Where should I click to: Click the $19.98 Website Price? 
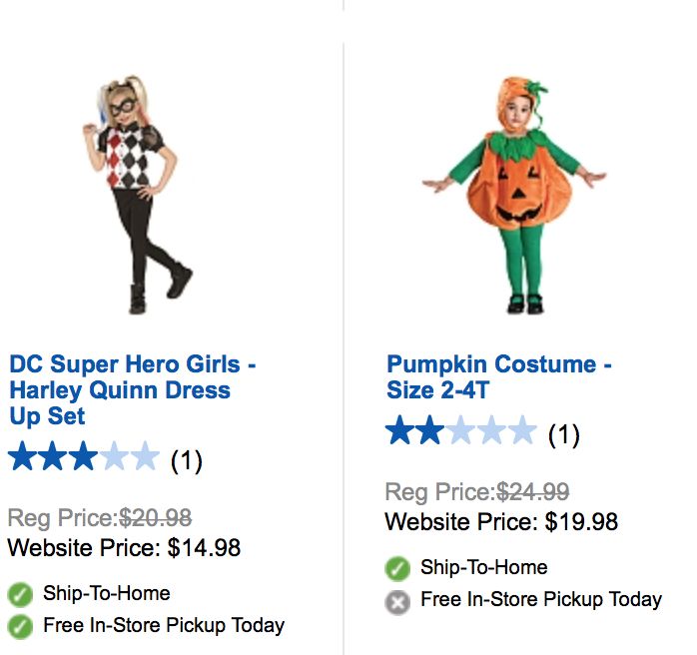(x=580, y=522)
